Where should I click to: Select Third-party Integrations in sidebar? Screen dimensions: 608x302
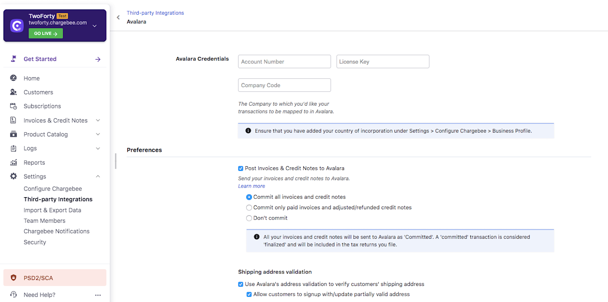click(58, 199)
